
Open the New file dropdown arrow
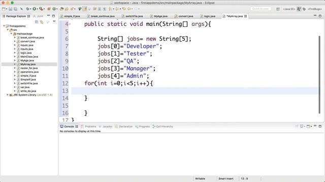coord(7,9)
